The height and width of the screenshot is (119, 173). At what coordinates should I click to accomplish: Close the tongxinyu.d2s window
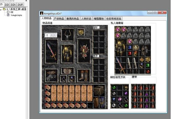pos(162,12)
